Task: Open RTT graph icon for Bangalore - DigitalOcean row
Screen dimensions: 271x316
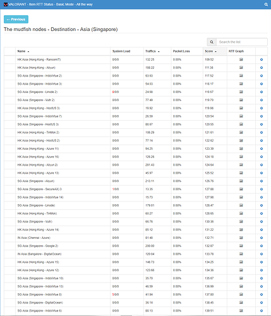Action: 241,254
